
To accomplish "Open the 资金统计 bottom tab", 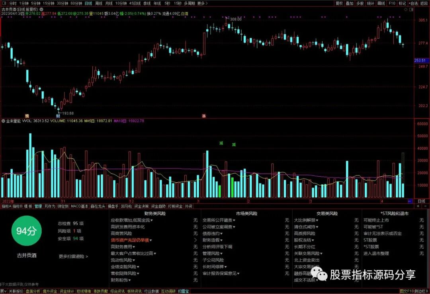I will click(x=66, y=291).
